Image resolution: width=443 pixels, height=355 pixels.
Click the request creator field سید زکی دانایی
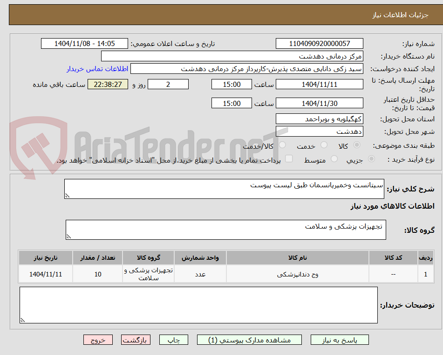click(246, 69)
